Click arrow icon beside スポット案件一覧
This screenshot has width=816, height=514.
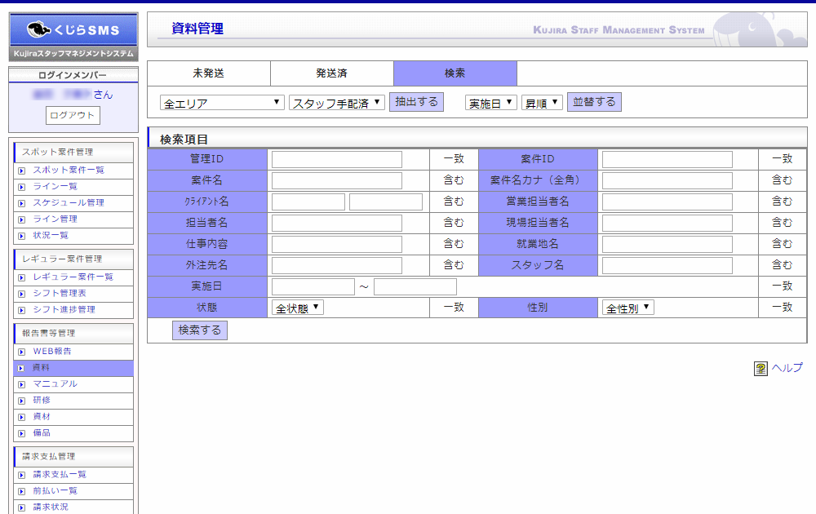(x=22, y=171)
